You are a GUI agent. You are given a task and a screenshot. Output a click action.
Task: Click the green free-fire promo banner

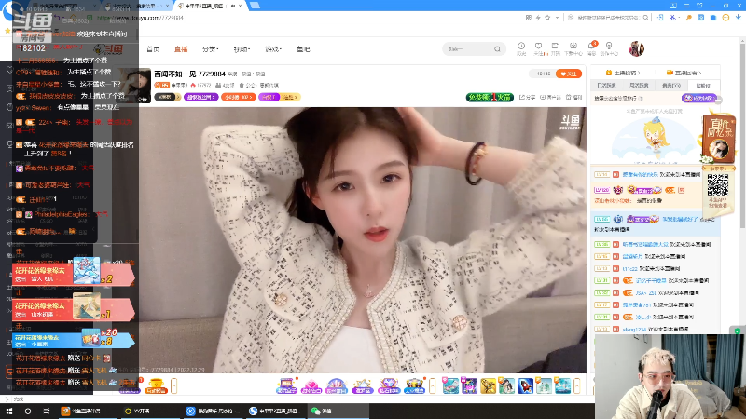490,97
